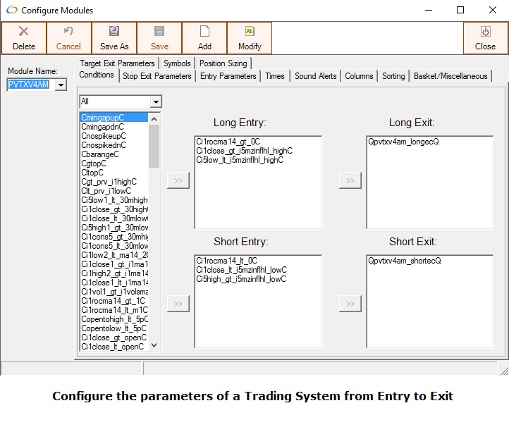Select CnospikeupC in the conditions list
Screen dimensions: 509x439
coord(104,136)
